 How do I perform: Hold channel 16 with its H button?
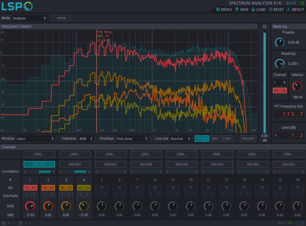click(x=301, y=194)
